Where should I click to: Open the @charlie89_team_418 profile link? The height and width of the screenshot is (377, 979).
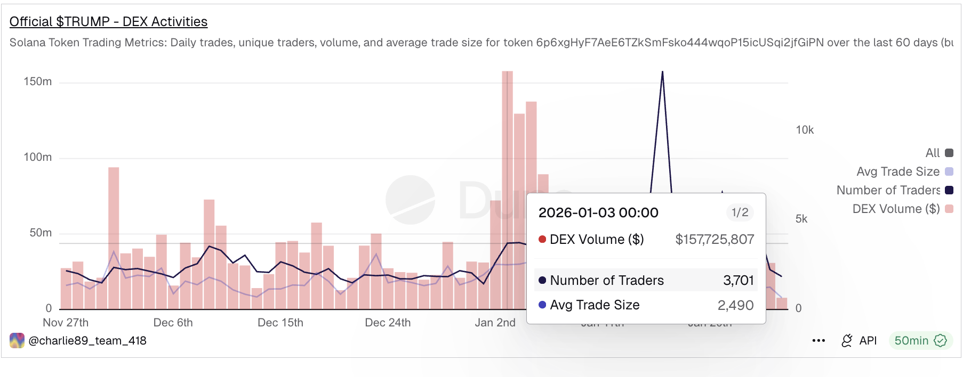(x=87, y=341)
